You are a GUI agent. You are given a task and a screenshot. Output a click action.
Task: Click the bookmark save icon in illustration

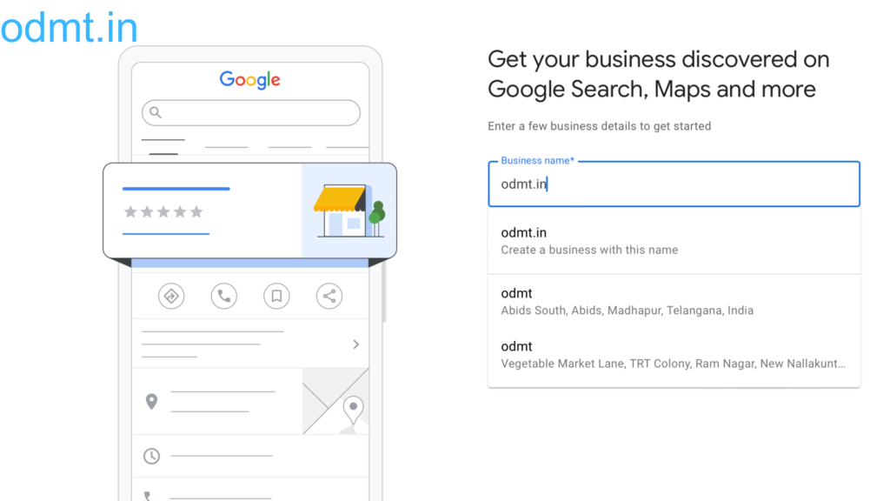pos(276,296)
